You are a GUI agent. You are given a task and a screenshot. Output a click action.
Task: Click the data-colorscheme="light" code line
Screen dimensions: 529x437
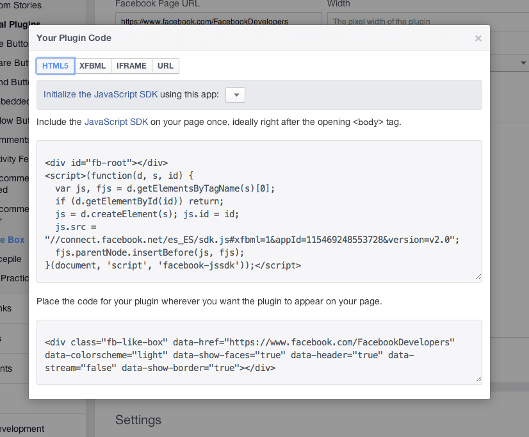pyautogui.click(x=229, y=355)
